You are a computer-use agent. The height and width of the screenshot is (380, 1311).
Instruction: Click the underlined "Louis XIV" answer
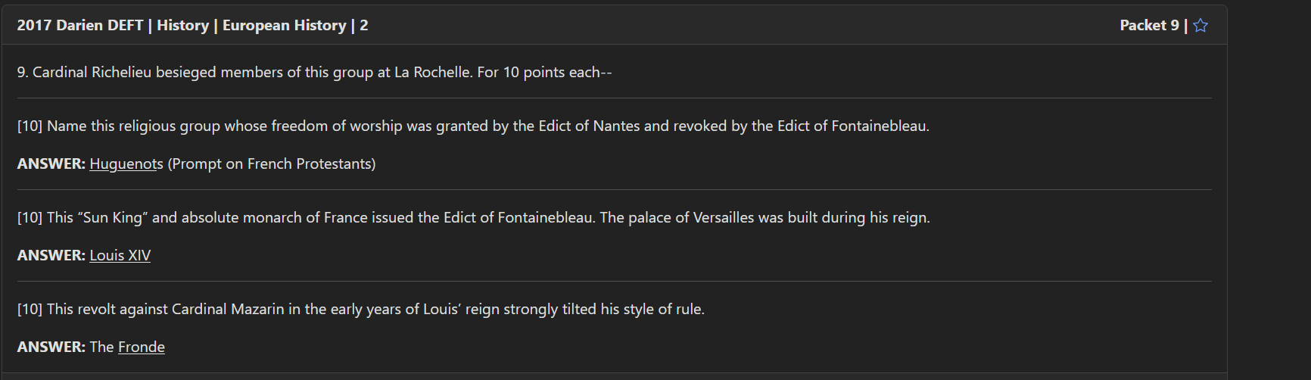[x=120, y=256]
